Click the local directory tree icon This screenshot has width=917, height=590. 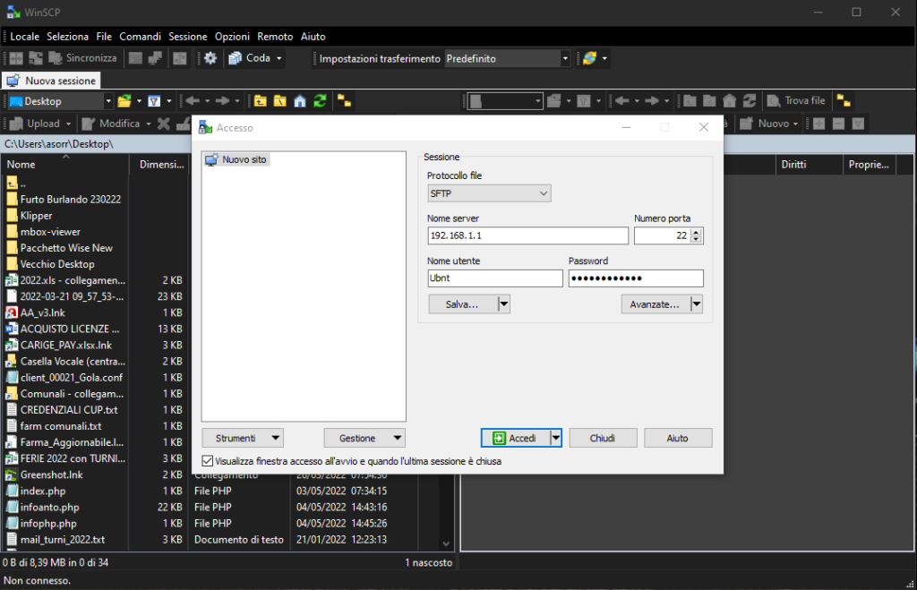click(x=345, y=101)
